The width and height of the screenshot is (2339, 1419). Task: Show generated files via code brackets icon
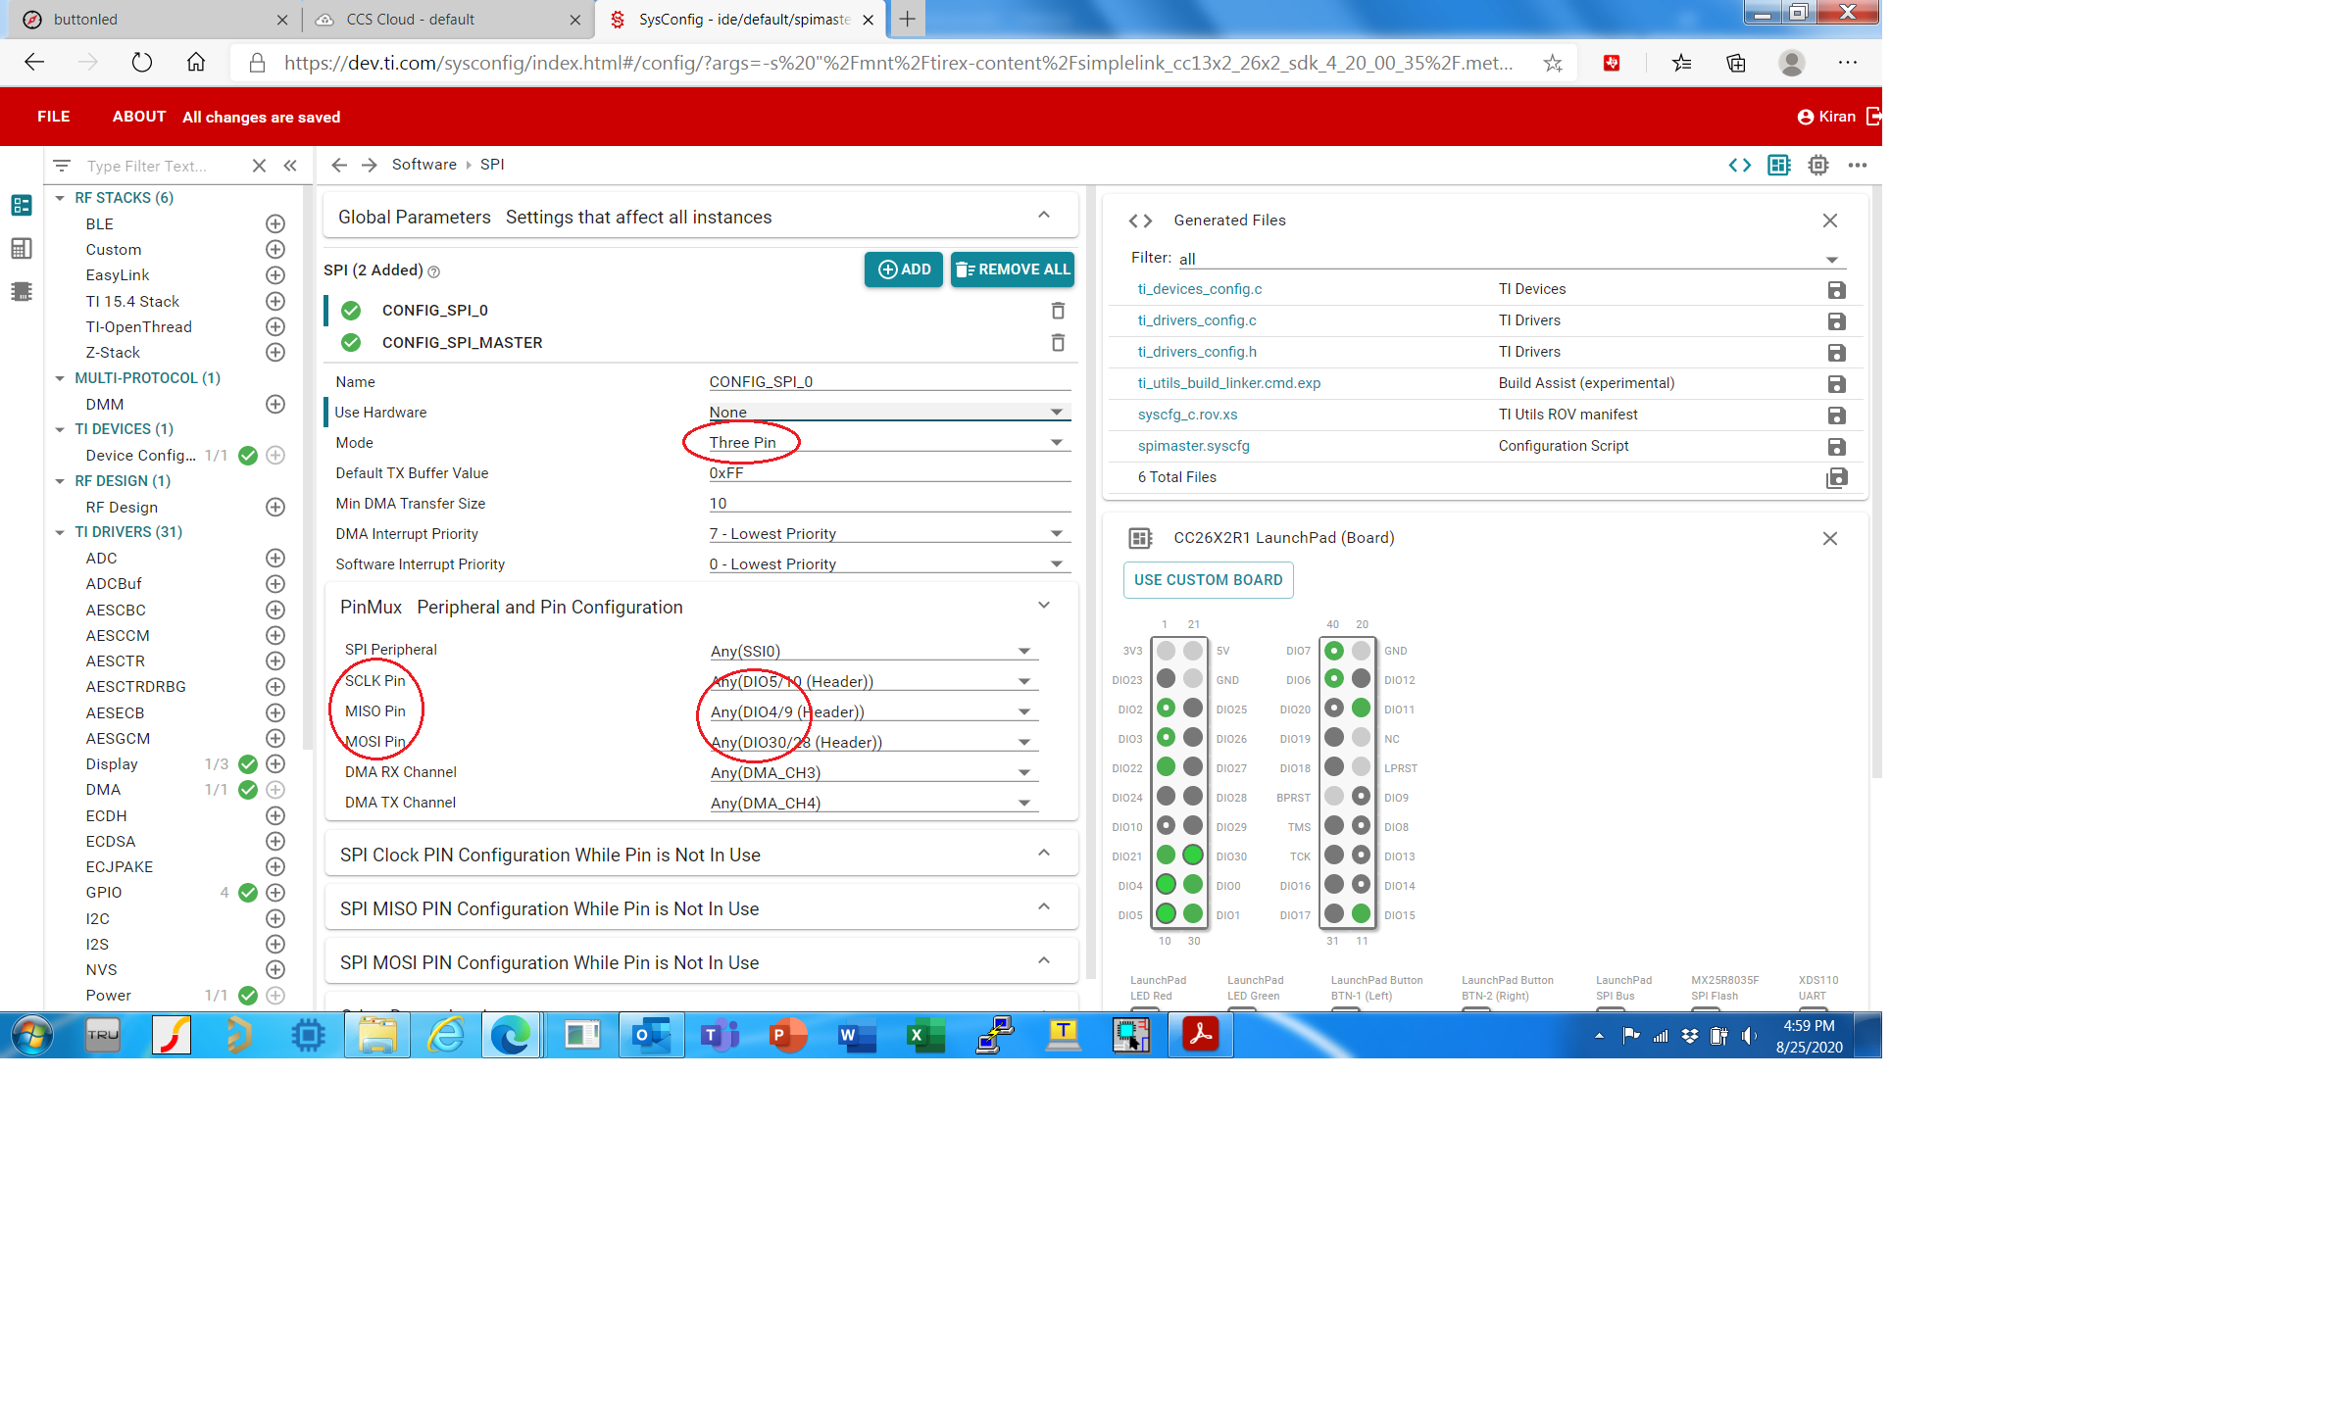(1739, 165)
